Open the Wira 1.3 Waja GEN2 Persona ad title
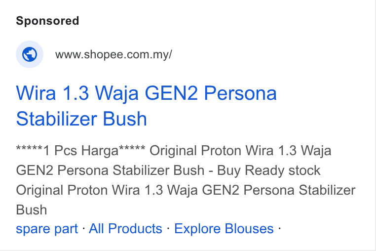Viewport: 376px width, 251px height. coord(146,106)
